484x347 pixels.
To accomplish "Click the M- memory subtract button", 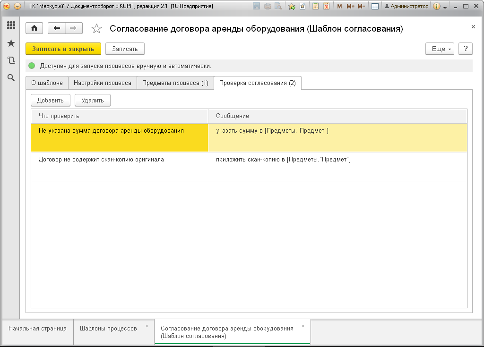I will [361, 6].
